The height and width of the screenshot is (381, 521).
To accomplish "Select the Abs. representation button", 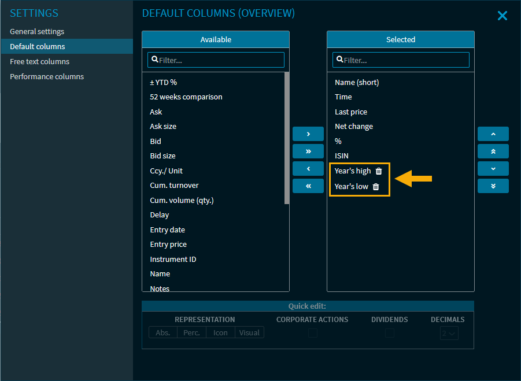I will [163, 332].
